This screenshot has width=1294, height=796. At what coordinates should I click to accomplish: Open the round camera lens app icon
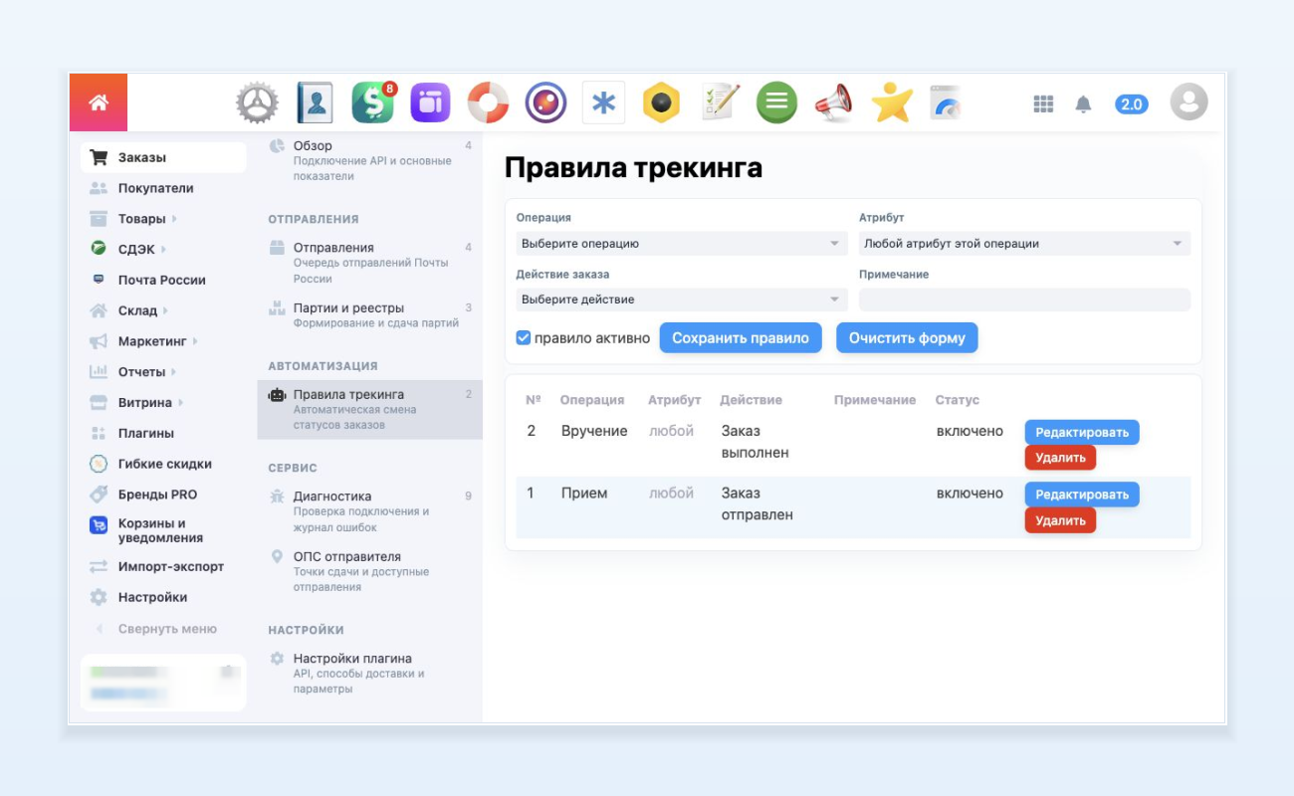point(545,102)
